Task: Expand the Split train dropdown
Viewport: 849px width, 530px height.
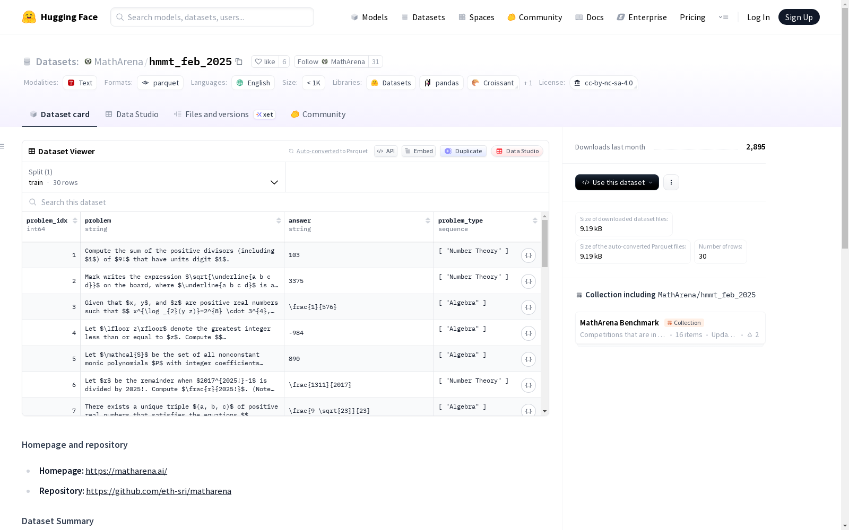Action: 154,177
